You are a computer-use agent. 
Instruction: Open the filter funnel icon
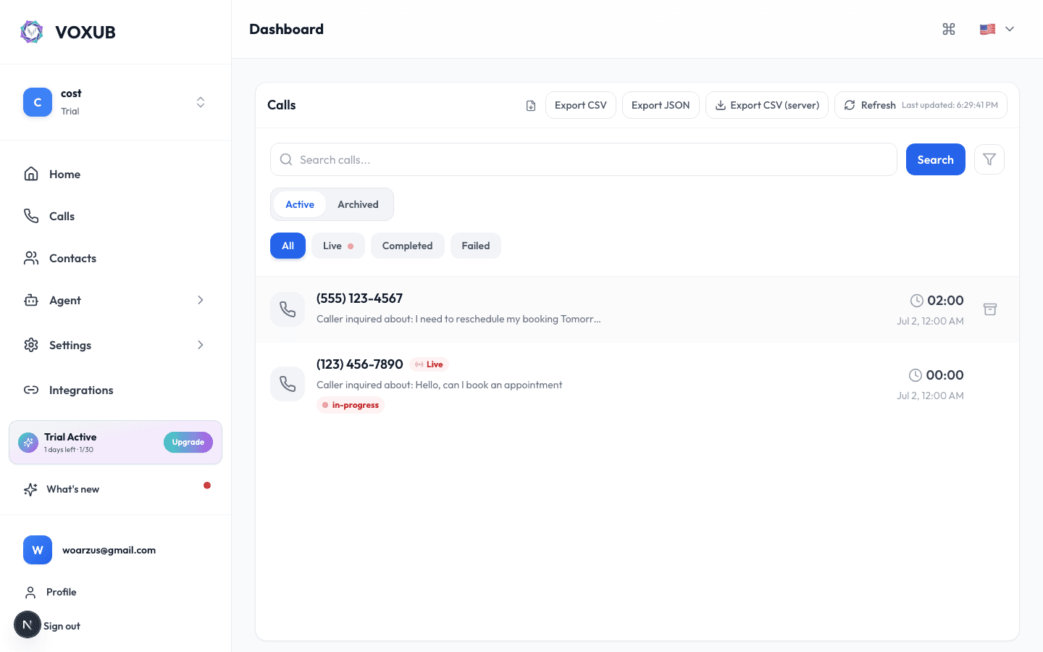tap(989, 159)
